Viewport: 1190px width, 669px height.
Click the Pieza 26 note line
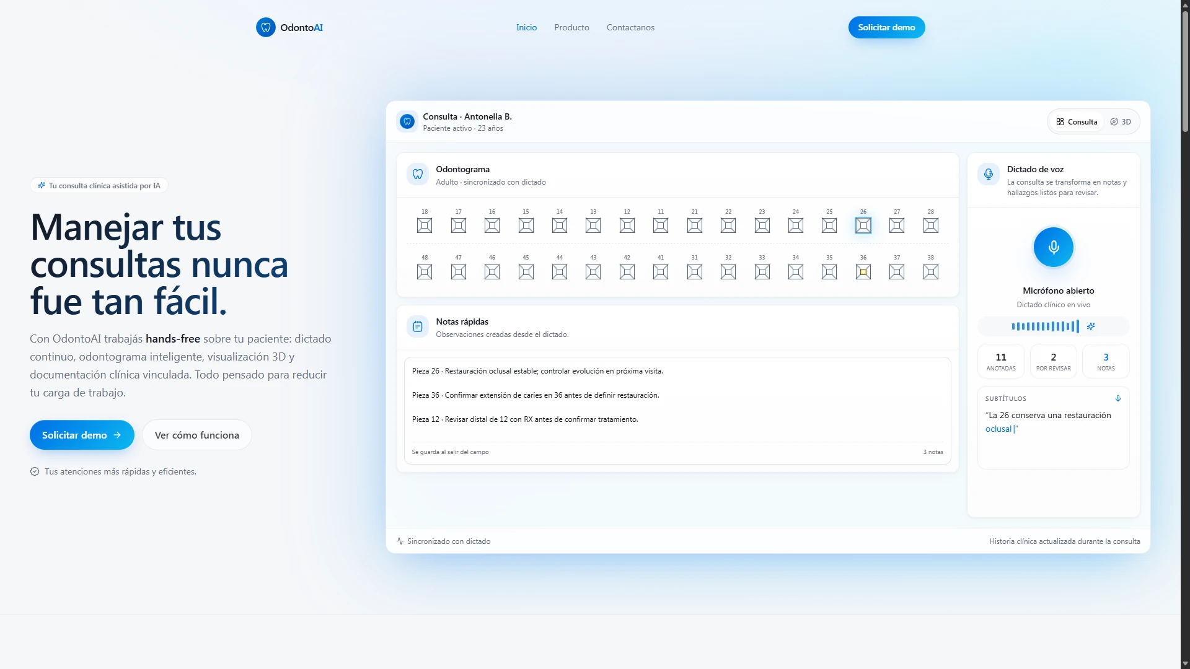click(537, 371)
